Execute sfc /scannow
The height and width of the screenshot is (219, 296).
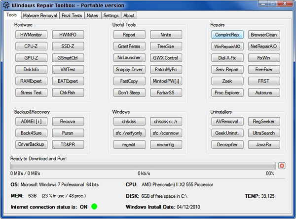click(x=166, y=133)
